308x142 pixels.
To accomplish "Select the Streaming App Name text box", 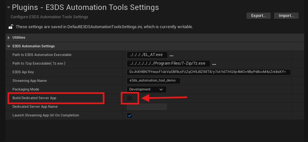I will tap(154, 81).
